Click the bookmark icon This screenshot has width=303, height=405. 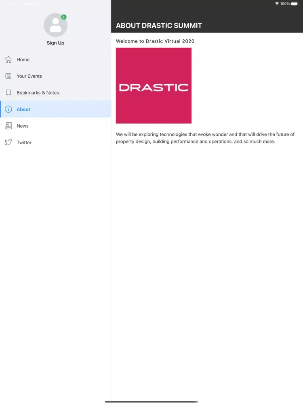(8, 92)
